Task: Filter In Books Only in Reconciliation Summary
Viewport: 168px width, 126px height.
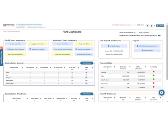Action: pyautogui.click(x=65, y=68)
